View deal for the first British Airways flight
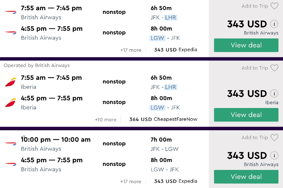 [x=246, y=45]
